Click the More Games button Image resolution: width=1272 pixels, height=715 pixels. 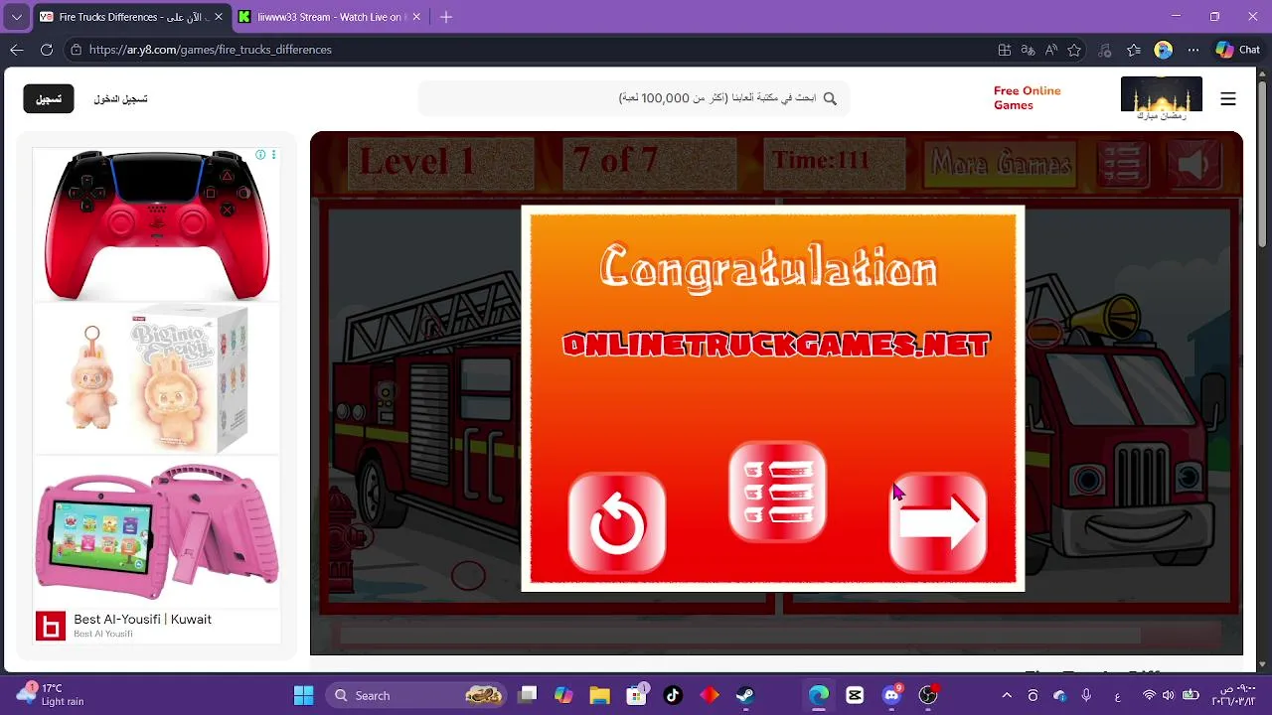(x=1001, y=164)
